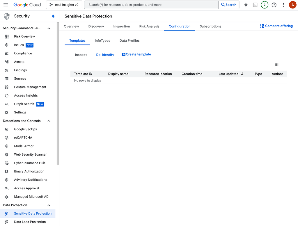Image resolution: width=298 pixels, height=226 pixels.
Task: Open the InfoTypes sub-tab
Action: point(102,41)
